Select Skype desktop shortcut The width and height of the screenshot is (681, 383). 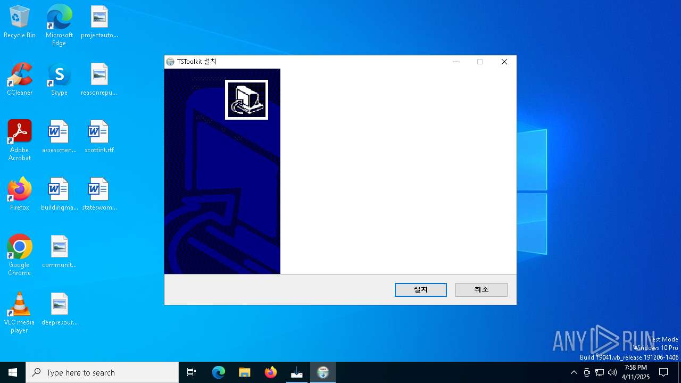tap(59, 80)
